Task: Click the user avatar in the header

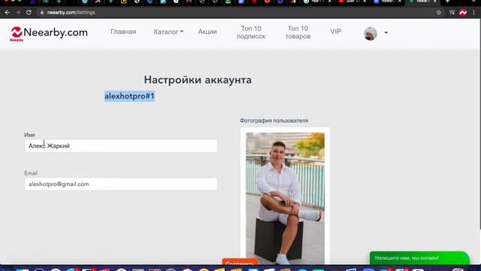Action: [371, 33]
